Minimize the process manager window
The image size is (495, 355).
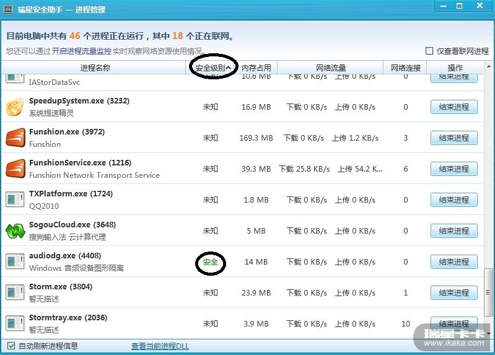pyautogui.click(x=444, y=6)
